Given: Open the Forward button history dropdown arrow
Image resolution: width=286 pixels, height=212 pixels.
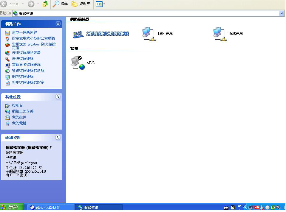Looking at the screenshot, I should (38, 4).
